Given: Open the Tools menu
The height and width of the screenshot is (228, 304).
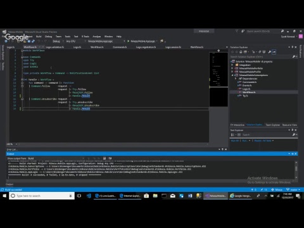Looking at the screenshot, I should tap(68, 37).
